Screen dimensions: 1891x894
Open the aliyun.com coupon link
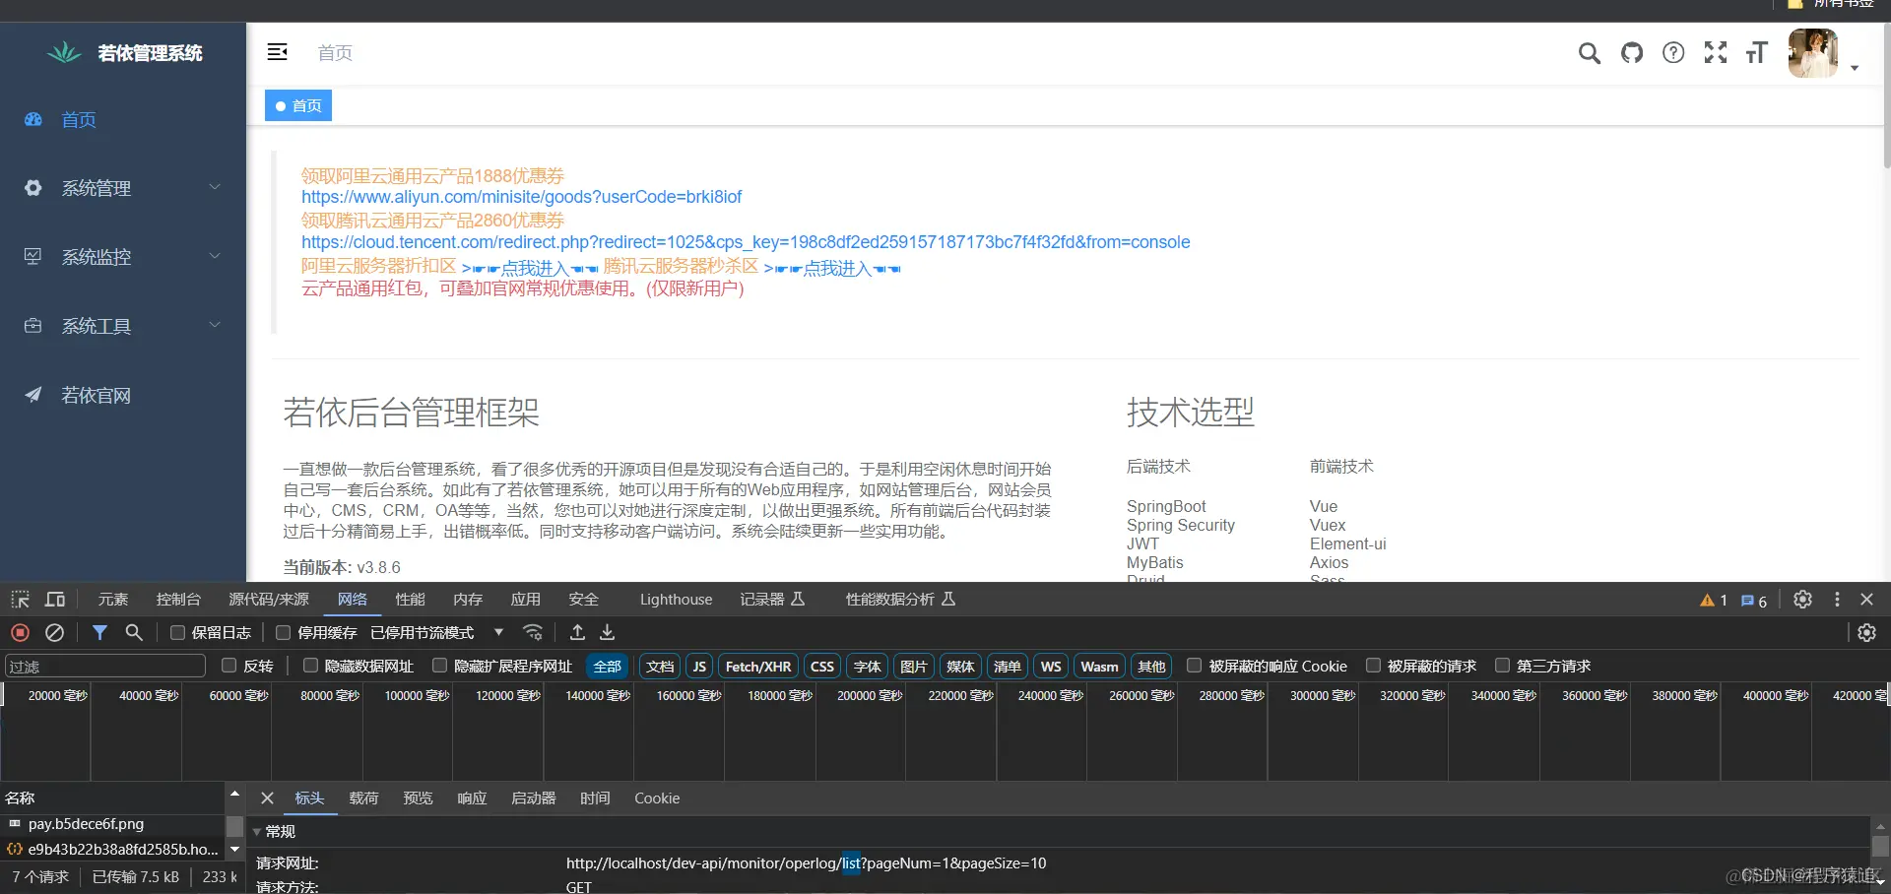click(521, 197)
